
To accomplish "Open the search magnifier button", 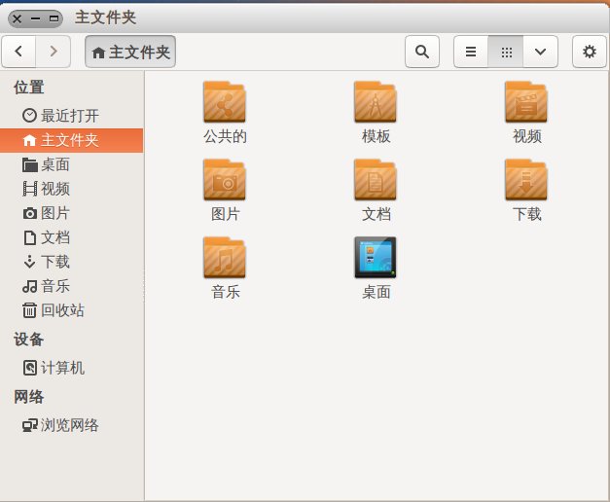I will (x=422, y=52).
